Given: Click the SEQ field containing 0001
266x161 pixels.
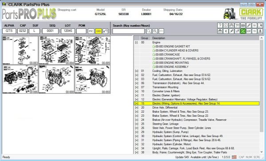Looking at the screenshot, I should click(50, 31).
